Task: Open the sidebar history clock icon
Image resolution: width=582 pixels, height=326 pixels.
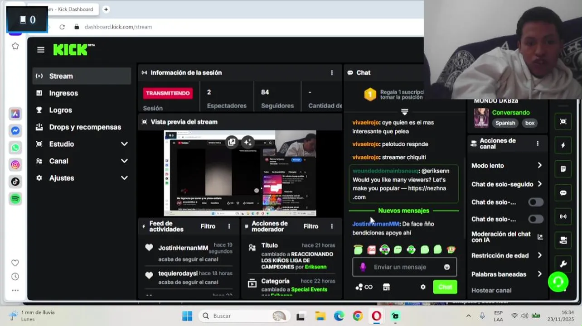Action: pos(15,277)
